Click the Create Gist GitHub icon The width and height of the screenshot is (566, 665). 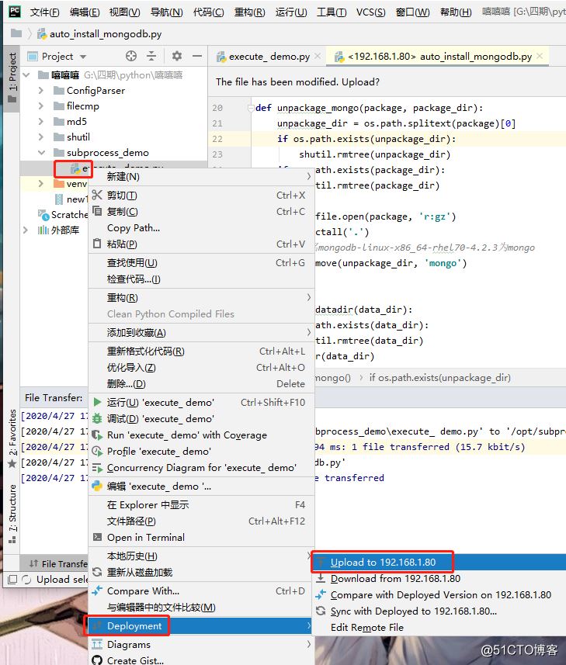click(97, 660)
